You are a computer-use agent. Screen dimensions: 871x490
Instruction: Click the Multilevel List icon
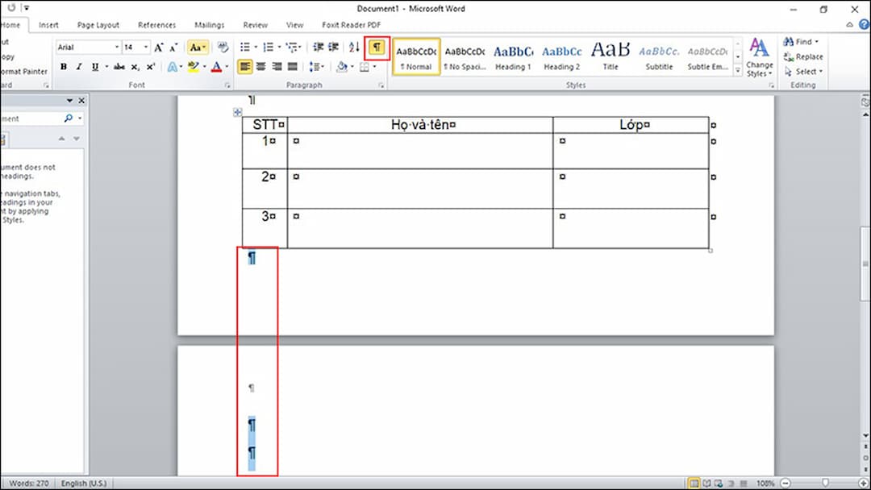pyautogui.click(x=292, y=48)
